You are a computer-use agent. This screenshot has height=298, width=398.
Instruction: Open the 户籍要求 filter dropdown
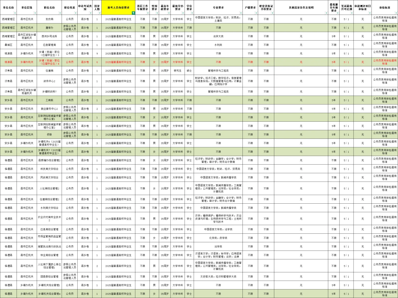pyautogui.click(x=256, y=13)
